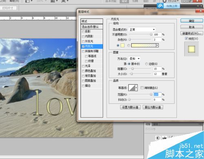Click the 拖拽上传 upload button
This screenshot has width=204, height=159.
[x=172, y=6]
